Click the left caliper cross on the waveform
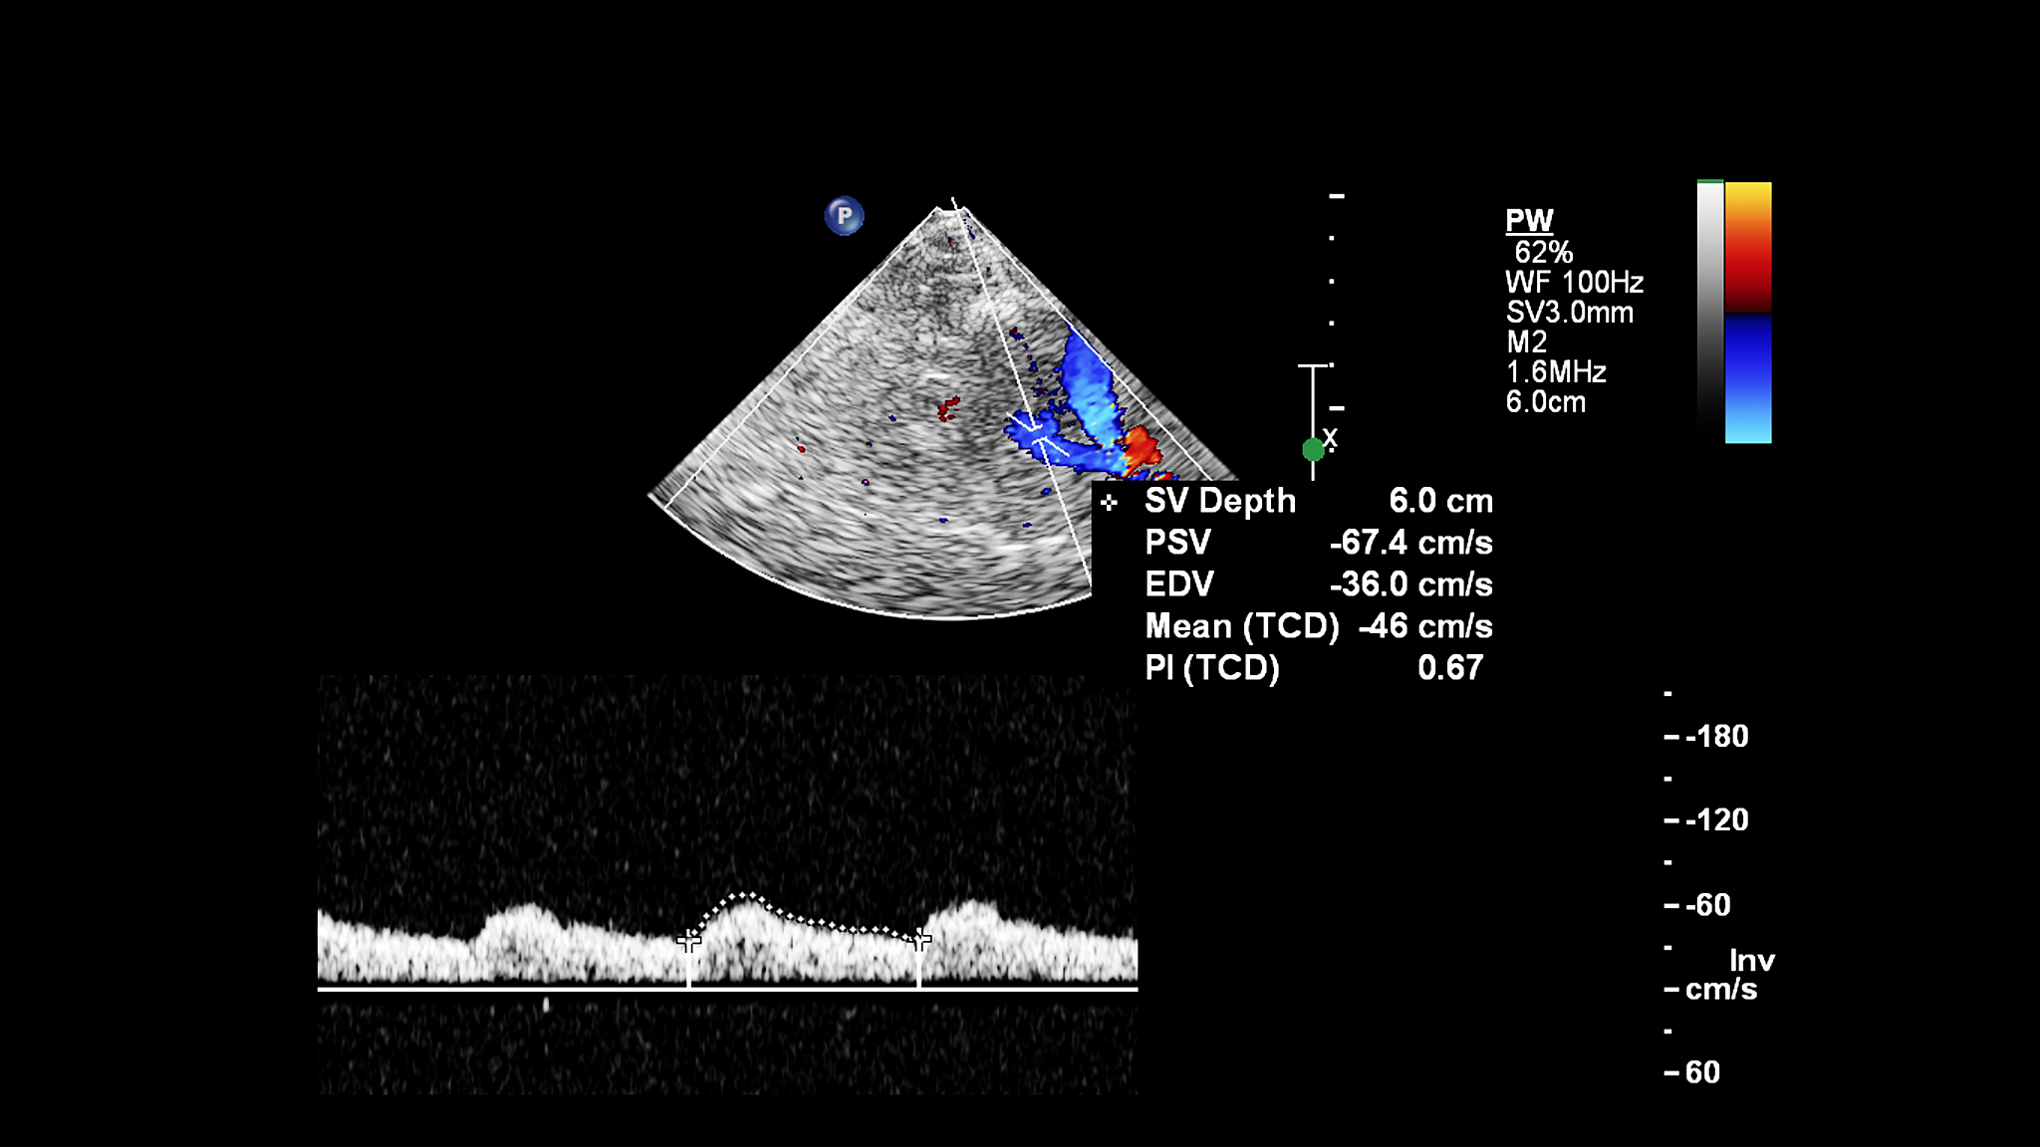The width and height of the screenshot is (2040, 1147). [x=688, y=940]
